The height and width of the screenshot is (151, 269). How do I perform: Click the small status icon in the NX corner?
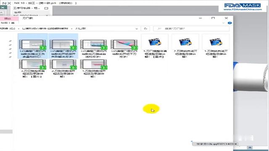coord(250,147)
